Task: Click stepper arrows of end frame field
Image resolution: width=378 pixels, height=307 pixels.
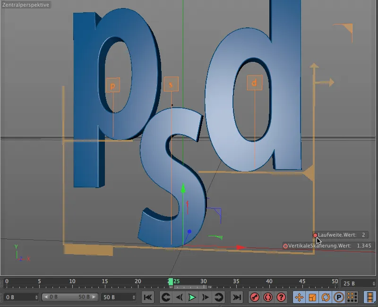Action: (x=134, y=298)
